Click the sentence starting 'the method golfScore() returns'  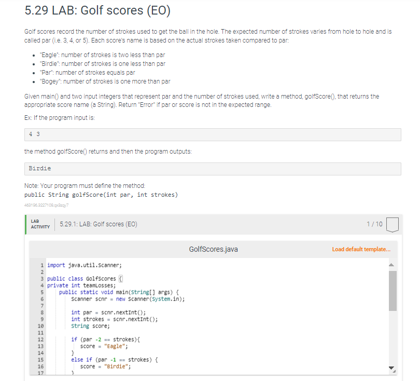click(108, 152)
